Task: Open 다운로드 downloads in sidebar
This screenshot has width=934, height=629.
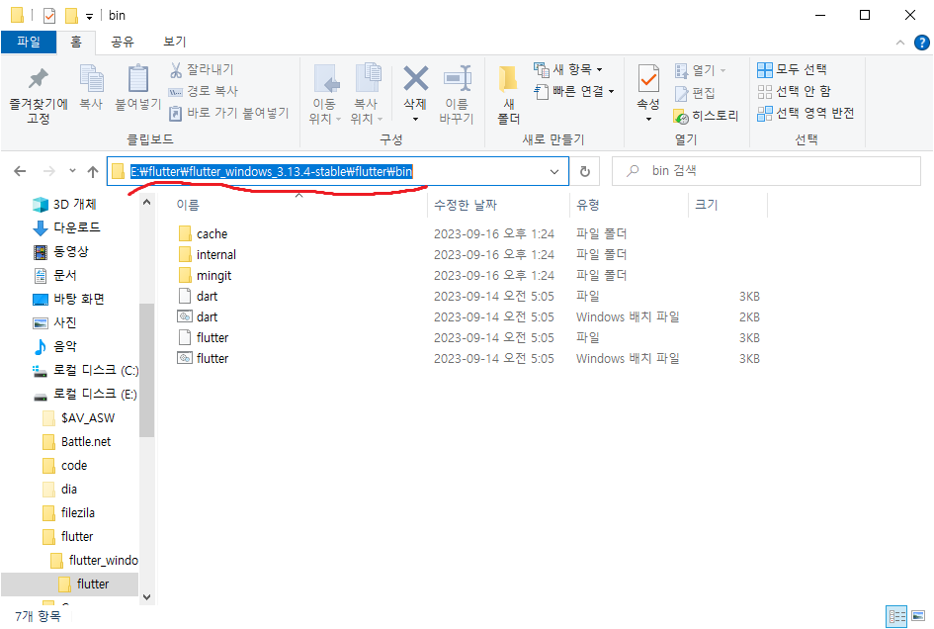Action: pos(67,227)
